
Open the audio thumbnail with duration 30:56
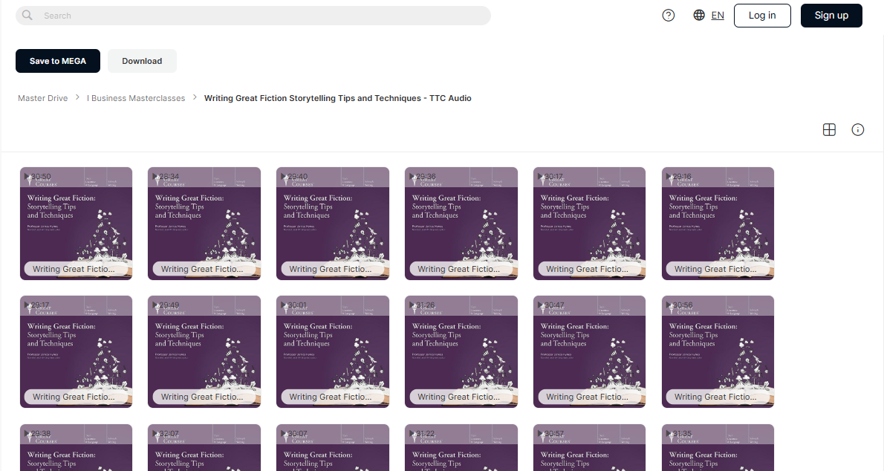click(x=718, y=351)
